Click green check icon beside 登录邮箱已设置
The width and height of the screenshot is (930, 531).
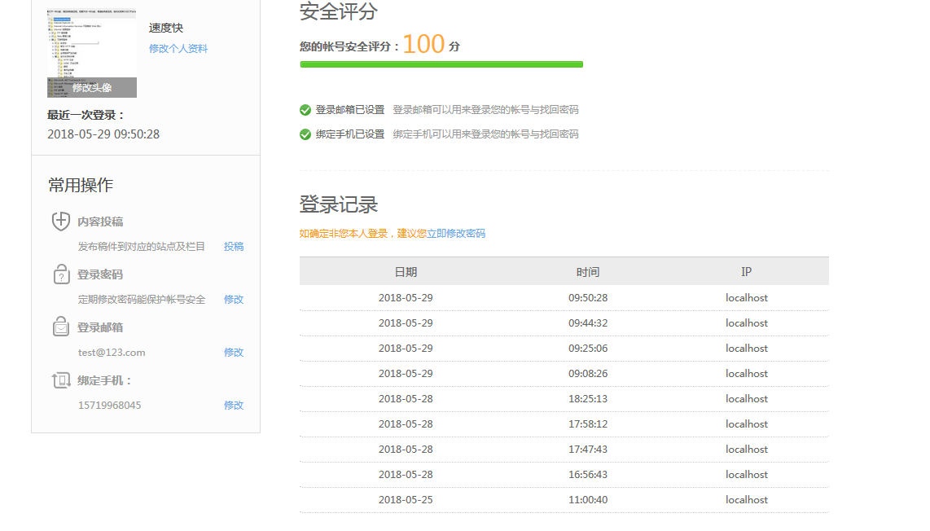pos(305,110)
